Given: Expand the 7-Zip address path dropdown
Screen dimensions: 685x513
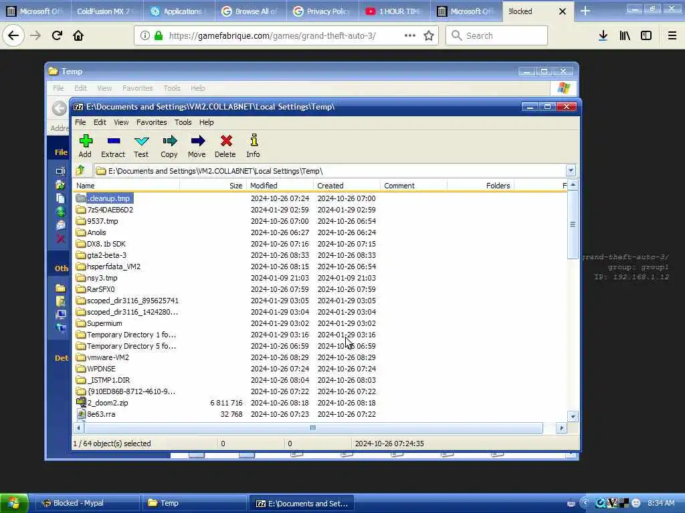Looking at the screenshot, I should [x=571, y=170].
